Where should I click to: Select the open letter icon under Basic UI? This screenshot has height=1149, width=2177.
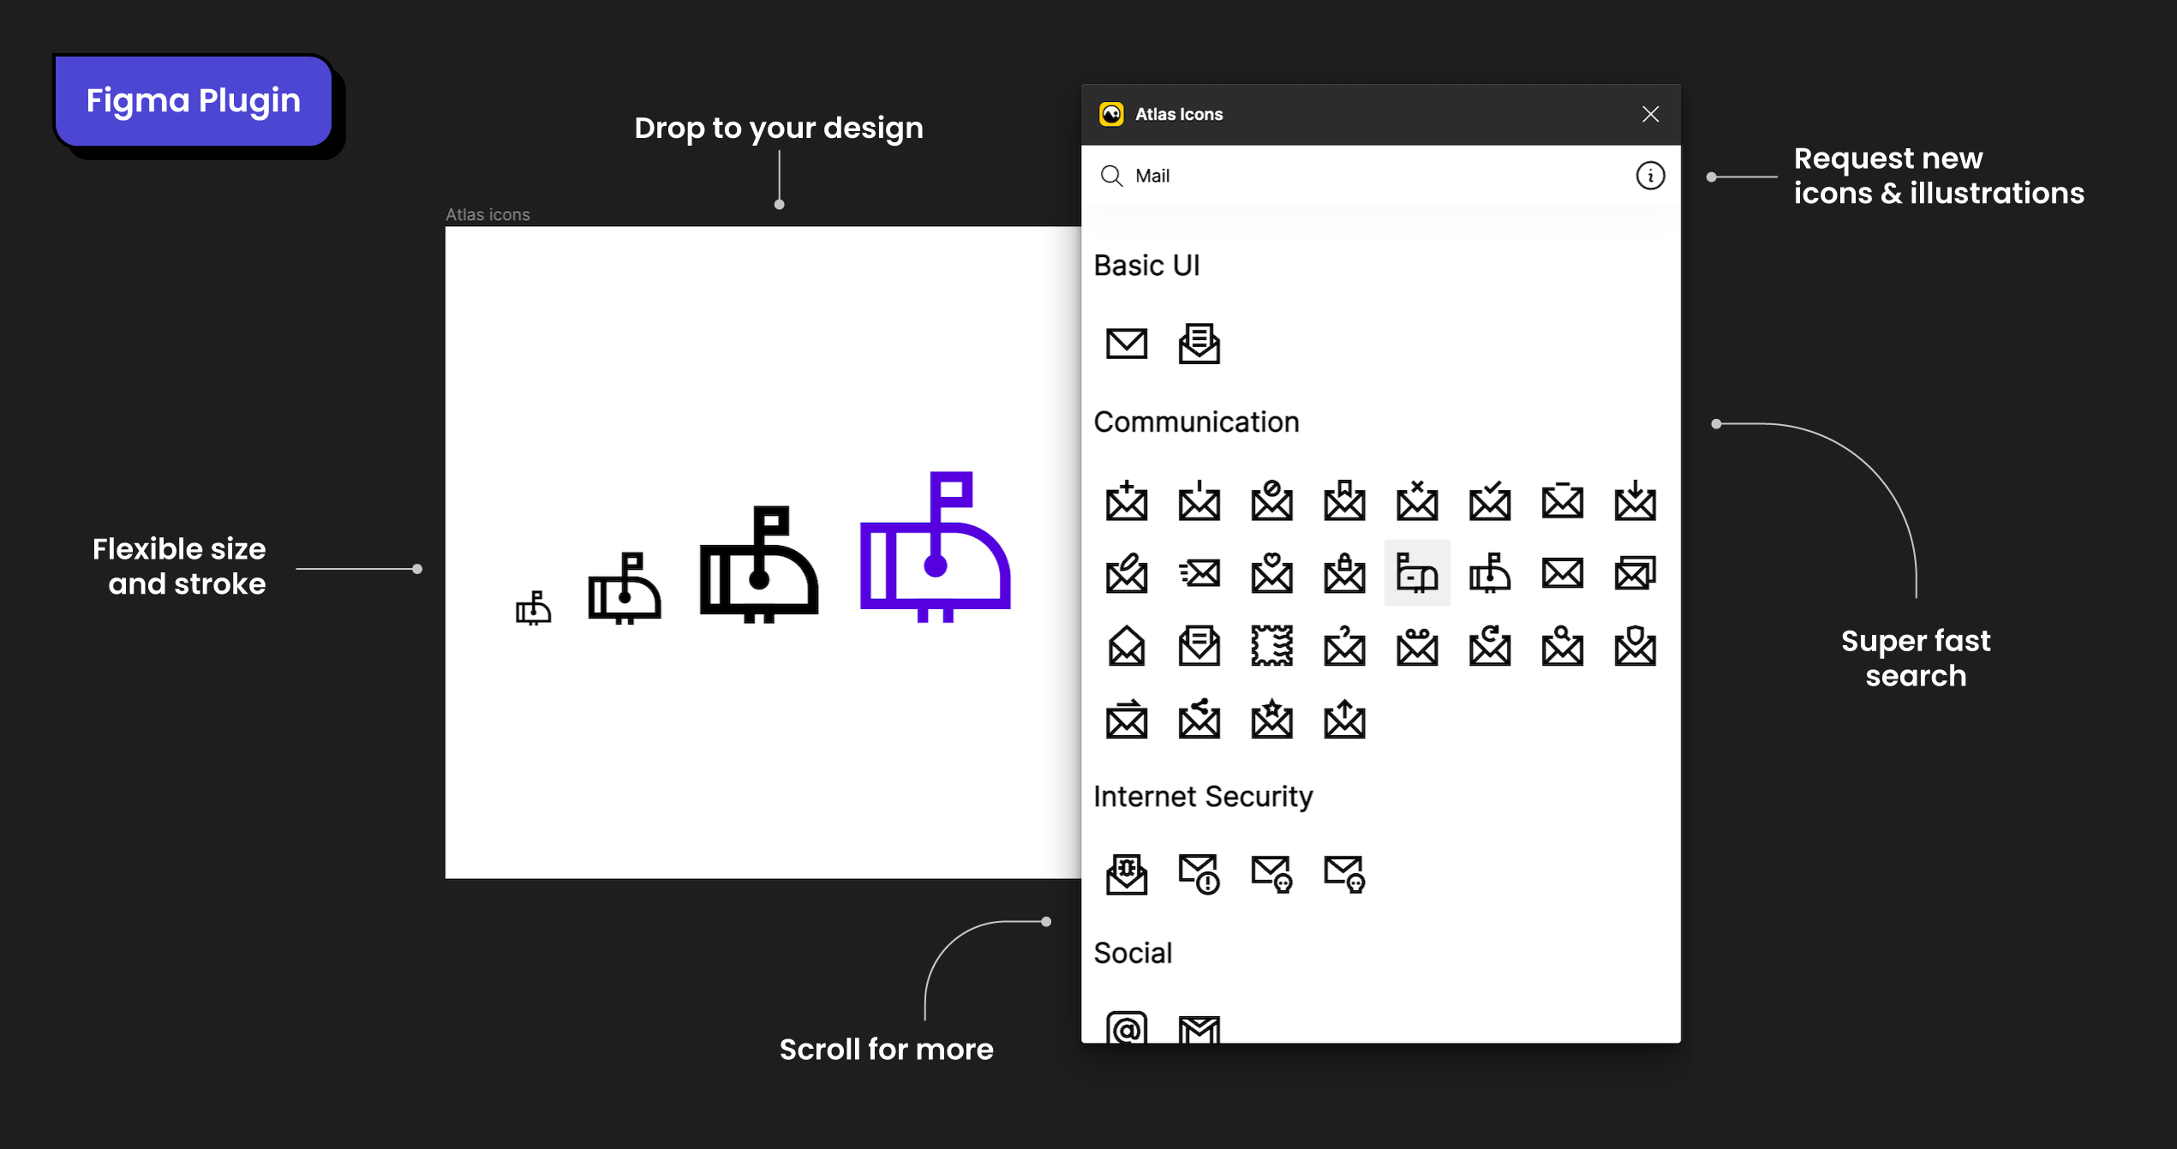(1199, 344)
